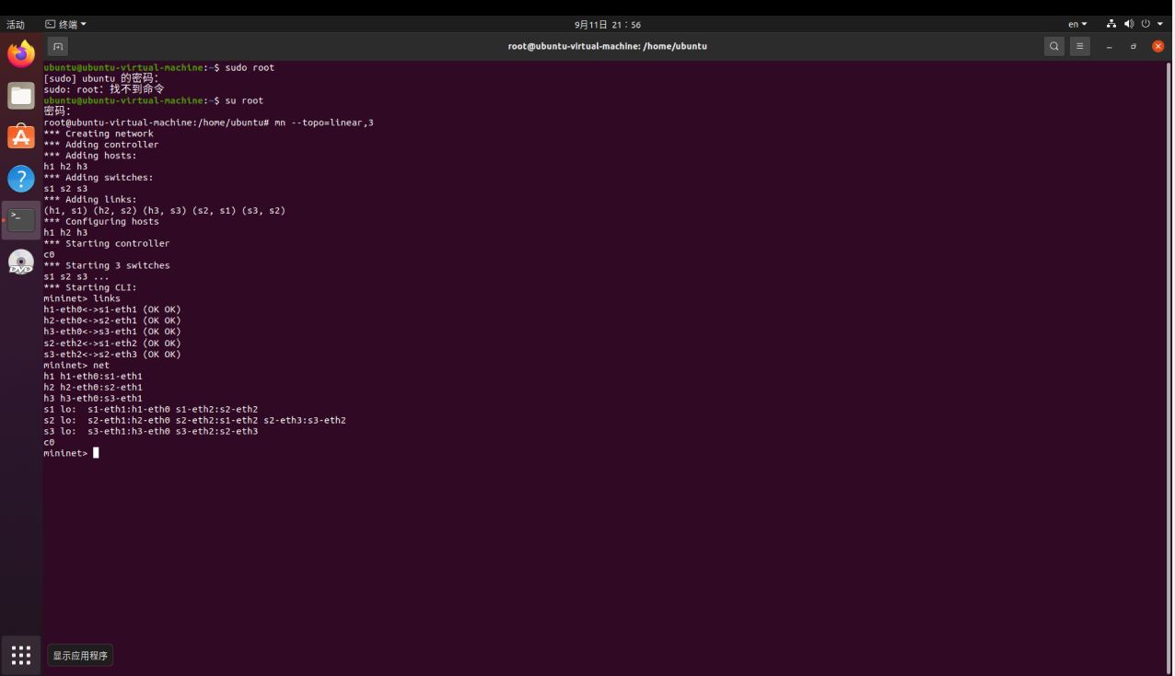Image resolution: width=1175 pixels, height=676 pixels.
Task: Open the volume indicator in top bar
Action: [1129, 24]
